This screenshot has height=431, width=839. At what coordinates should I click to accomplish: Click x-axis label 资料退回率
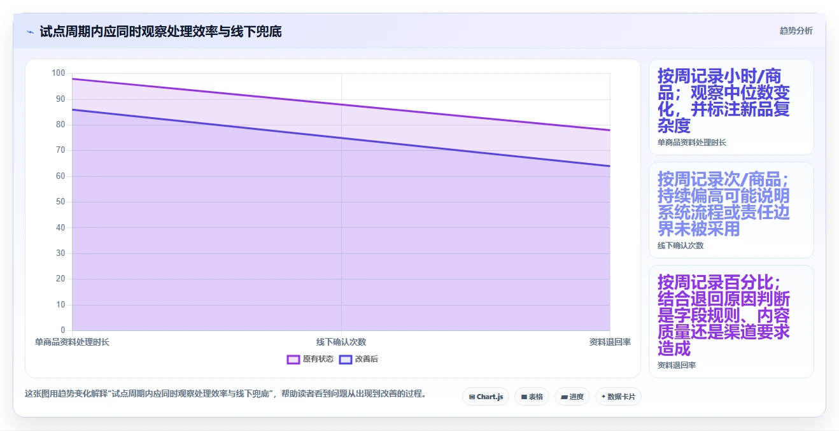click(x=610, y=342)
